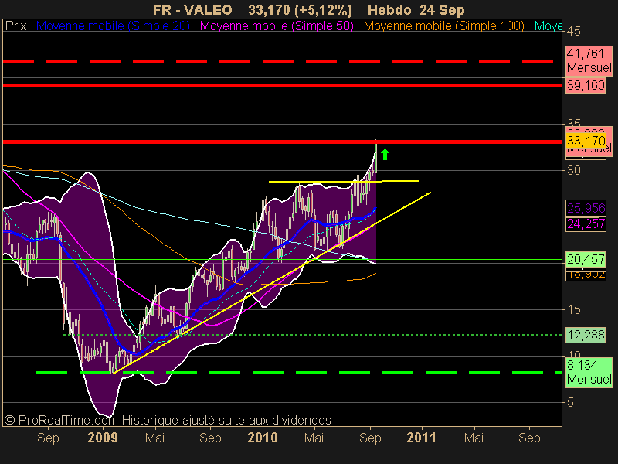Select the green "20,457" price label
This screenshot has height=464, width=618.
[x=586, y=259]
